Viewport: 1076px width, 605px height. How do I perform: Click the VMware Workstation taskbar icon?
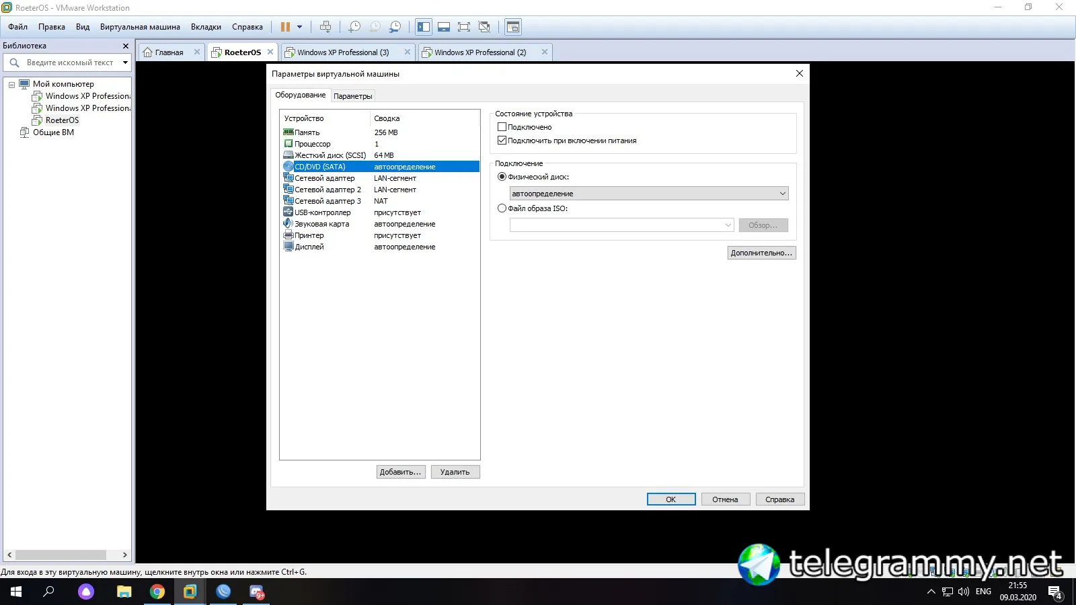pos(190,592)
